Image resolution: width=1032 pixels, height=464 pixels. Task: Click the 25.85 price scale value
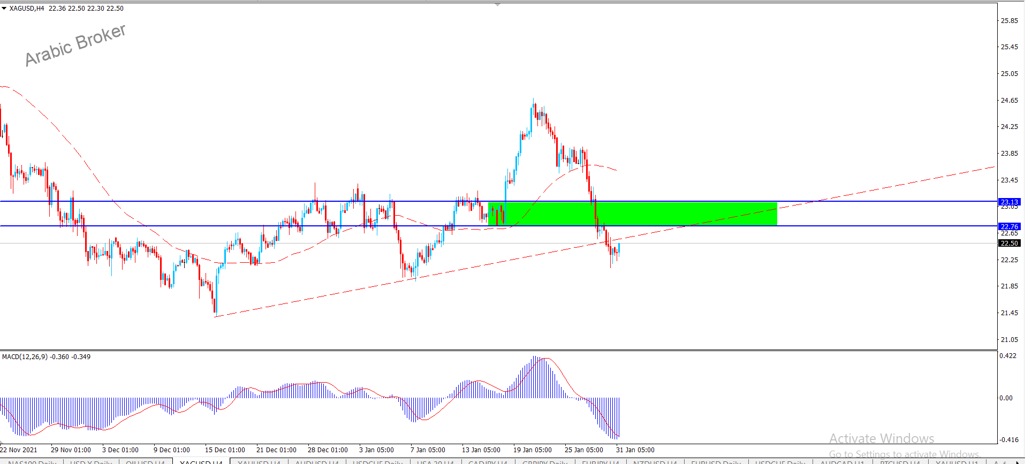1010,20
